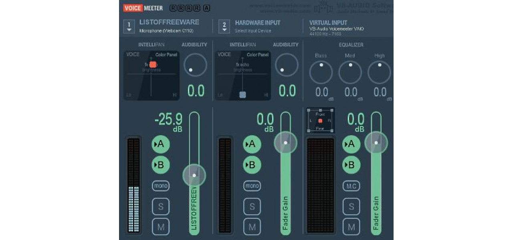Click the LISTOFFREEWARE level meter
The height and width of the screenshot is (240, 513).
tap(133, 185)
